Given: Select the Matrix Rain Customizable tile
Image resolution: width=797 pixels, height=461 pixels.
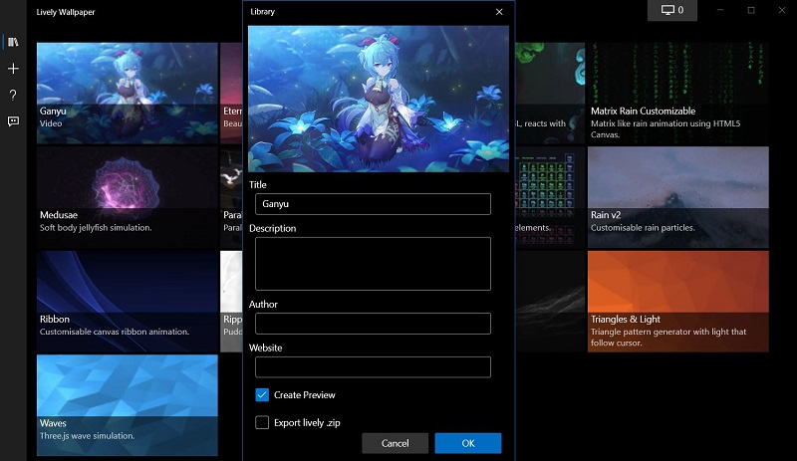Looking at the screenshot, I should pyautogui.click(x=678, y=93).
